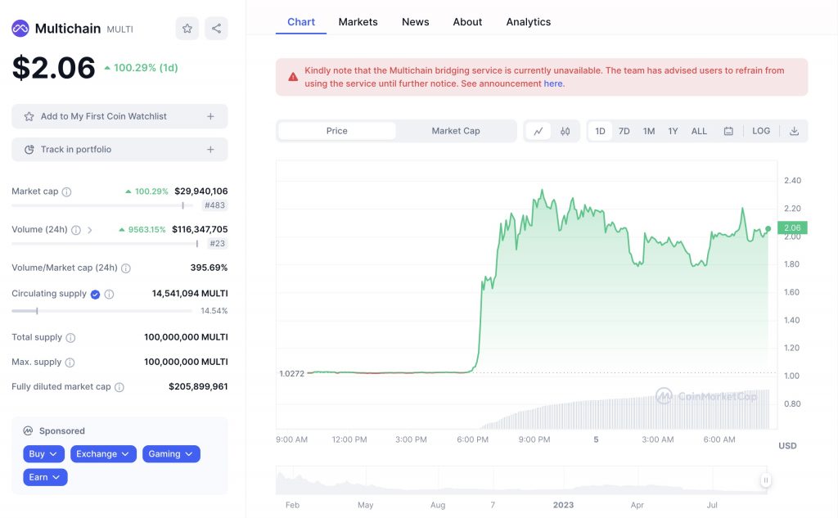Screen dimensions: 838x518
Task: Click the 1.0272 opening price label
Action: click(x=292, y=374)
